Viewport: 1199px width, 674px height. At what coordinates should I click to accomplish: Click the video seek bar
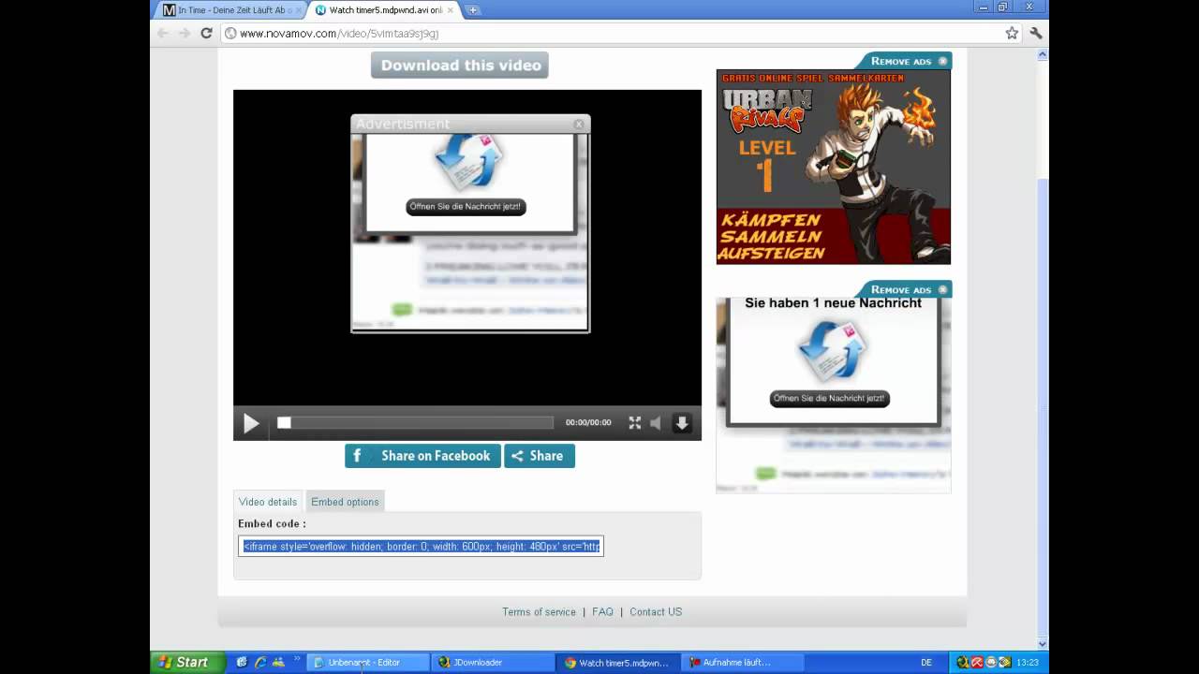(x=415, y=423)
